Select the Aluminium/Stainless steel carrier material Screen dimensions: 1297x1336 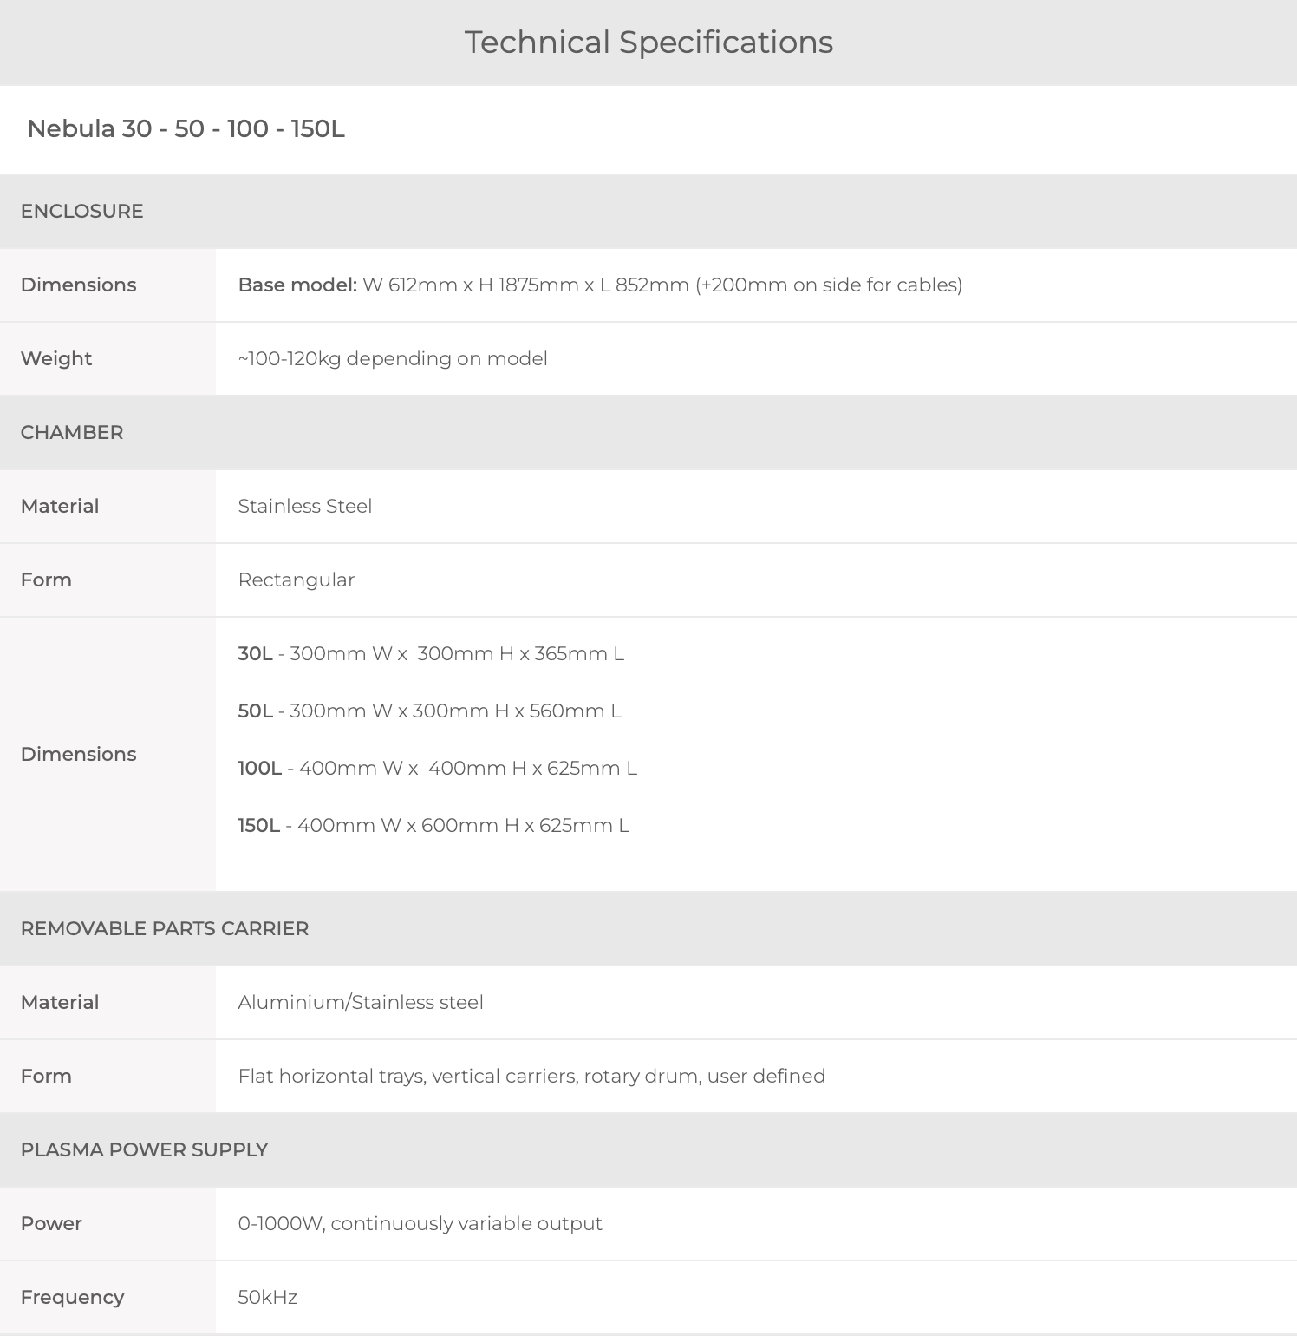361,1002
